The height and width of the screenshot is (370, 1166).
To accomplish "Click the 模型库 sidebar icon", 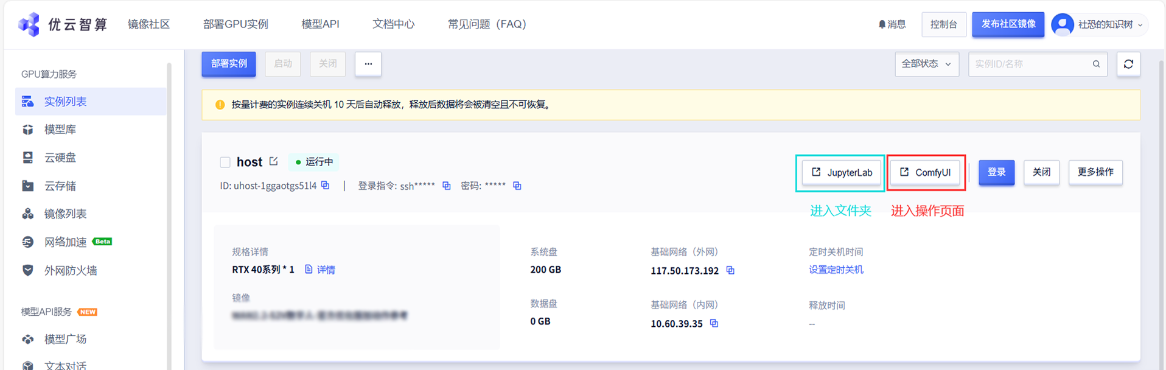I will (x=28, y=130).
